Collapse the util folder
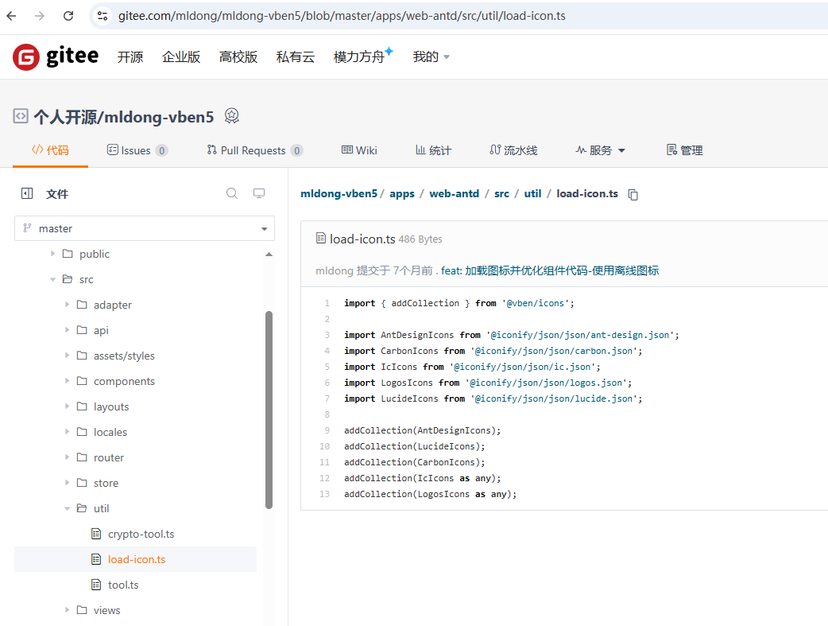The width and height of the screenshot is (828, 626). pos(68,508)
